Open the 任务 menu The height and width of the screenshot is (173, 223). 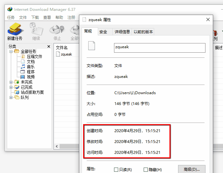pyautogui.click(x=11, y=18)
